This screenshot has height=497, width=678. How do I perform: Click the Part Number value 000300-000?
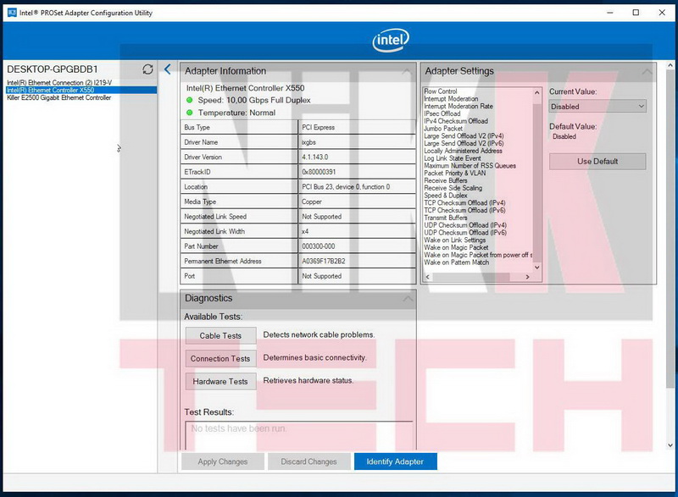click(x=319, y=246)
